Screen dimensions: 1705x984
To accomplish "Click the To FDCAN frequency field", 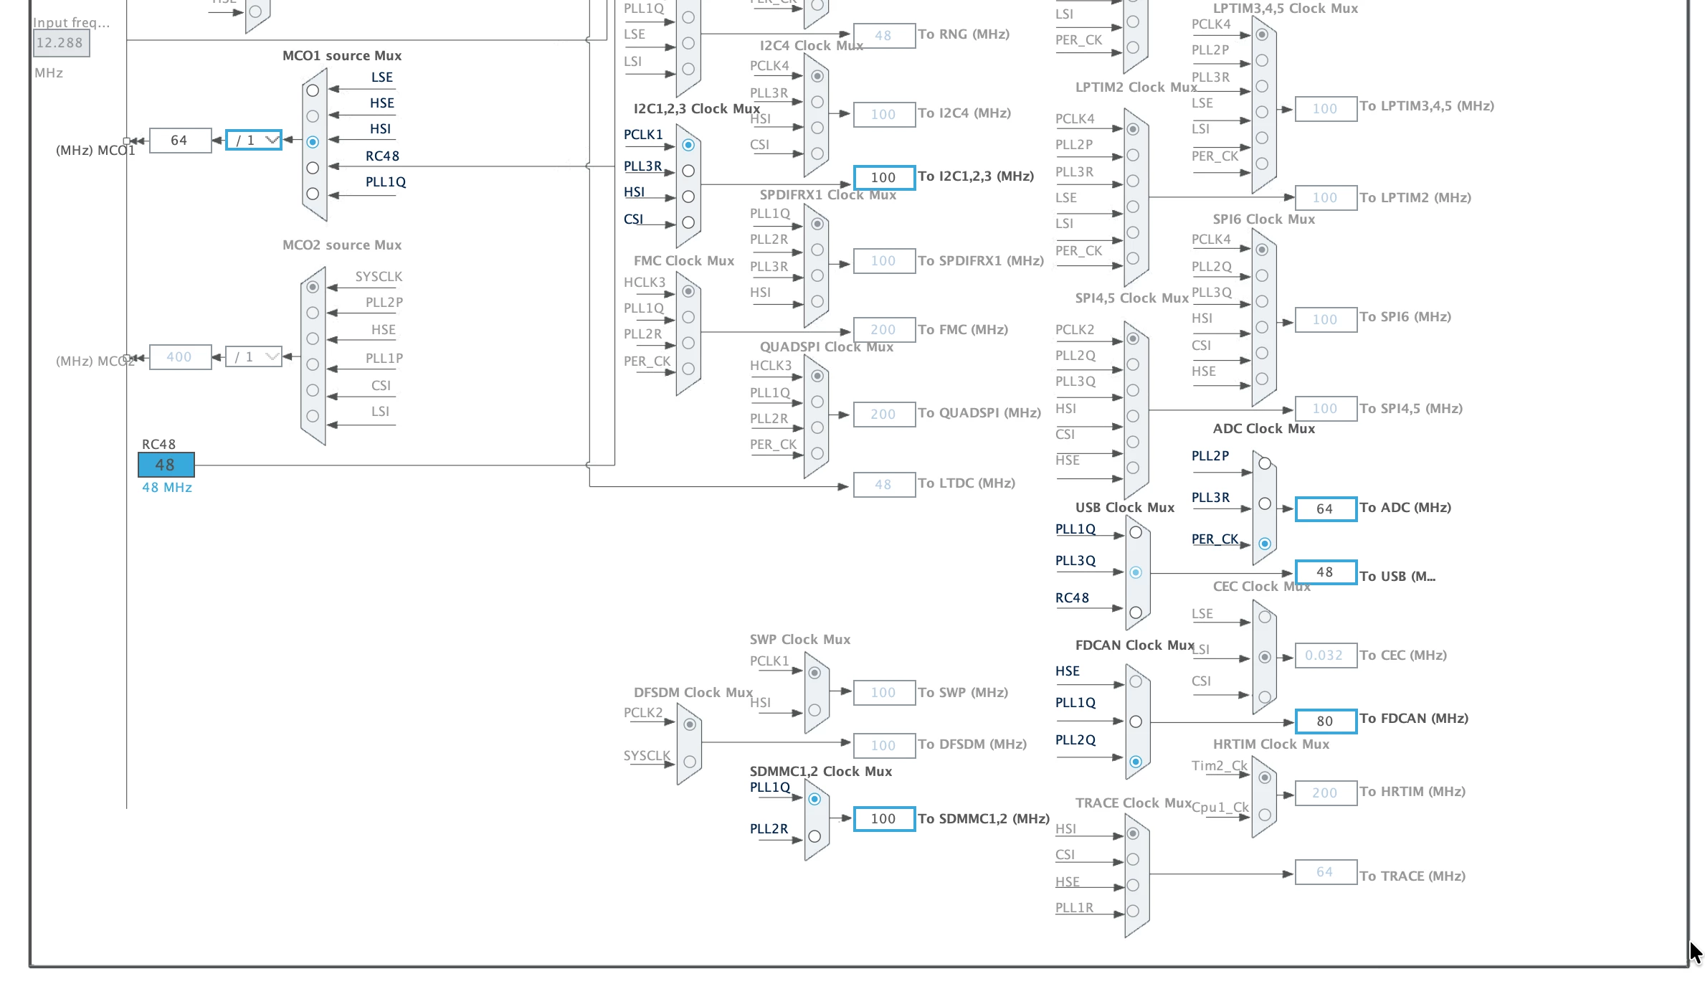I will click(1326, 721).
